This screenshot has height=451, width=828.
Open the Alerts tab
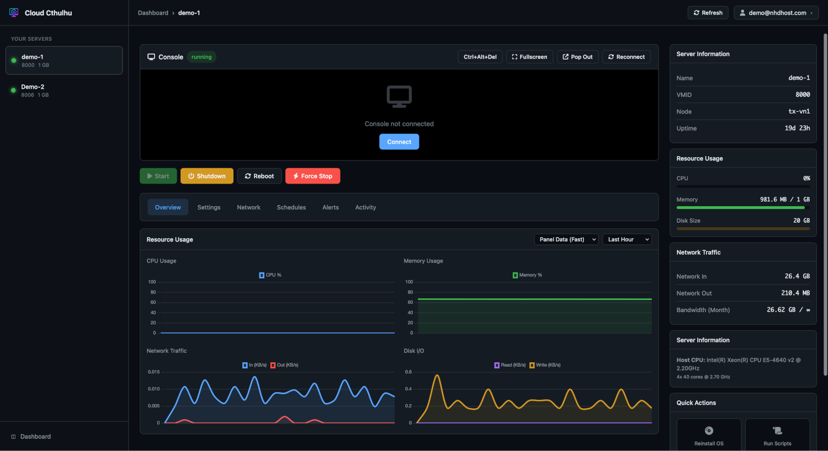coord(330,207)
